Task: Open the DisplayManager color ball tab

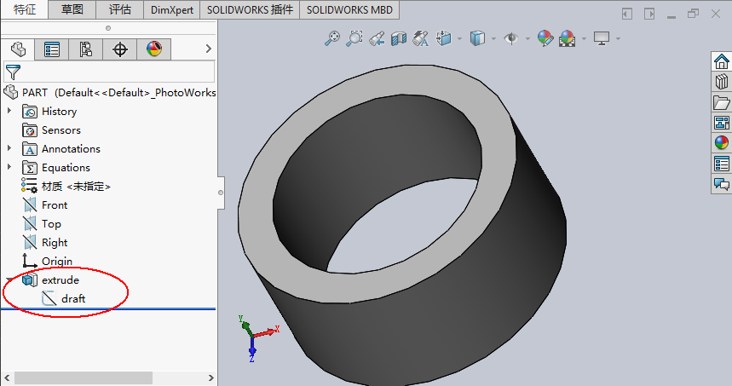Action: (154, 49)
